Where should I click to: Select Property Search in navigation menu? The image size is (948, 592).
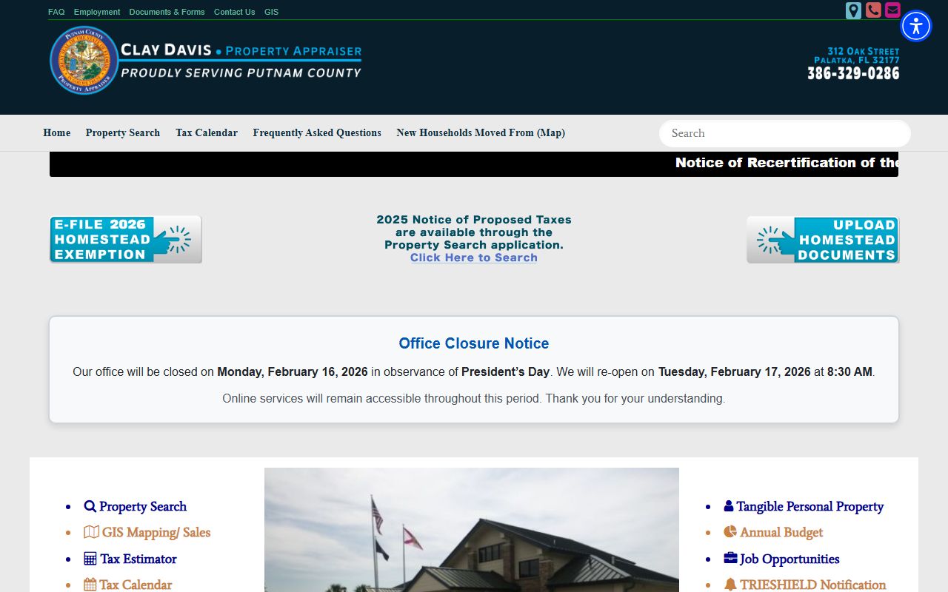coord(123,133)
